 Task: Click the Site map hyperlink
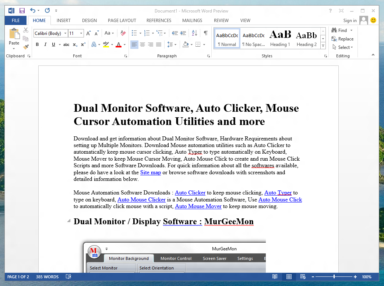(x=150, y=172)
